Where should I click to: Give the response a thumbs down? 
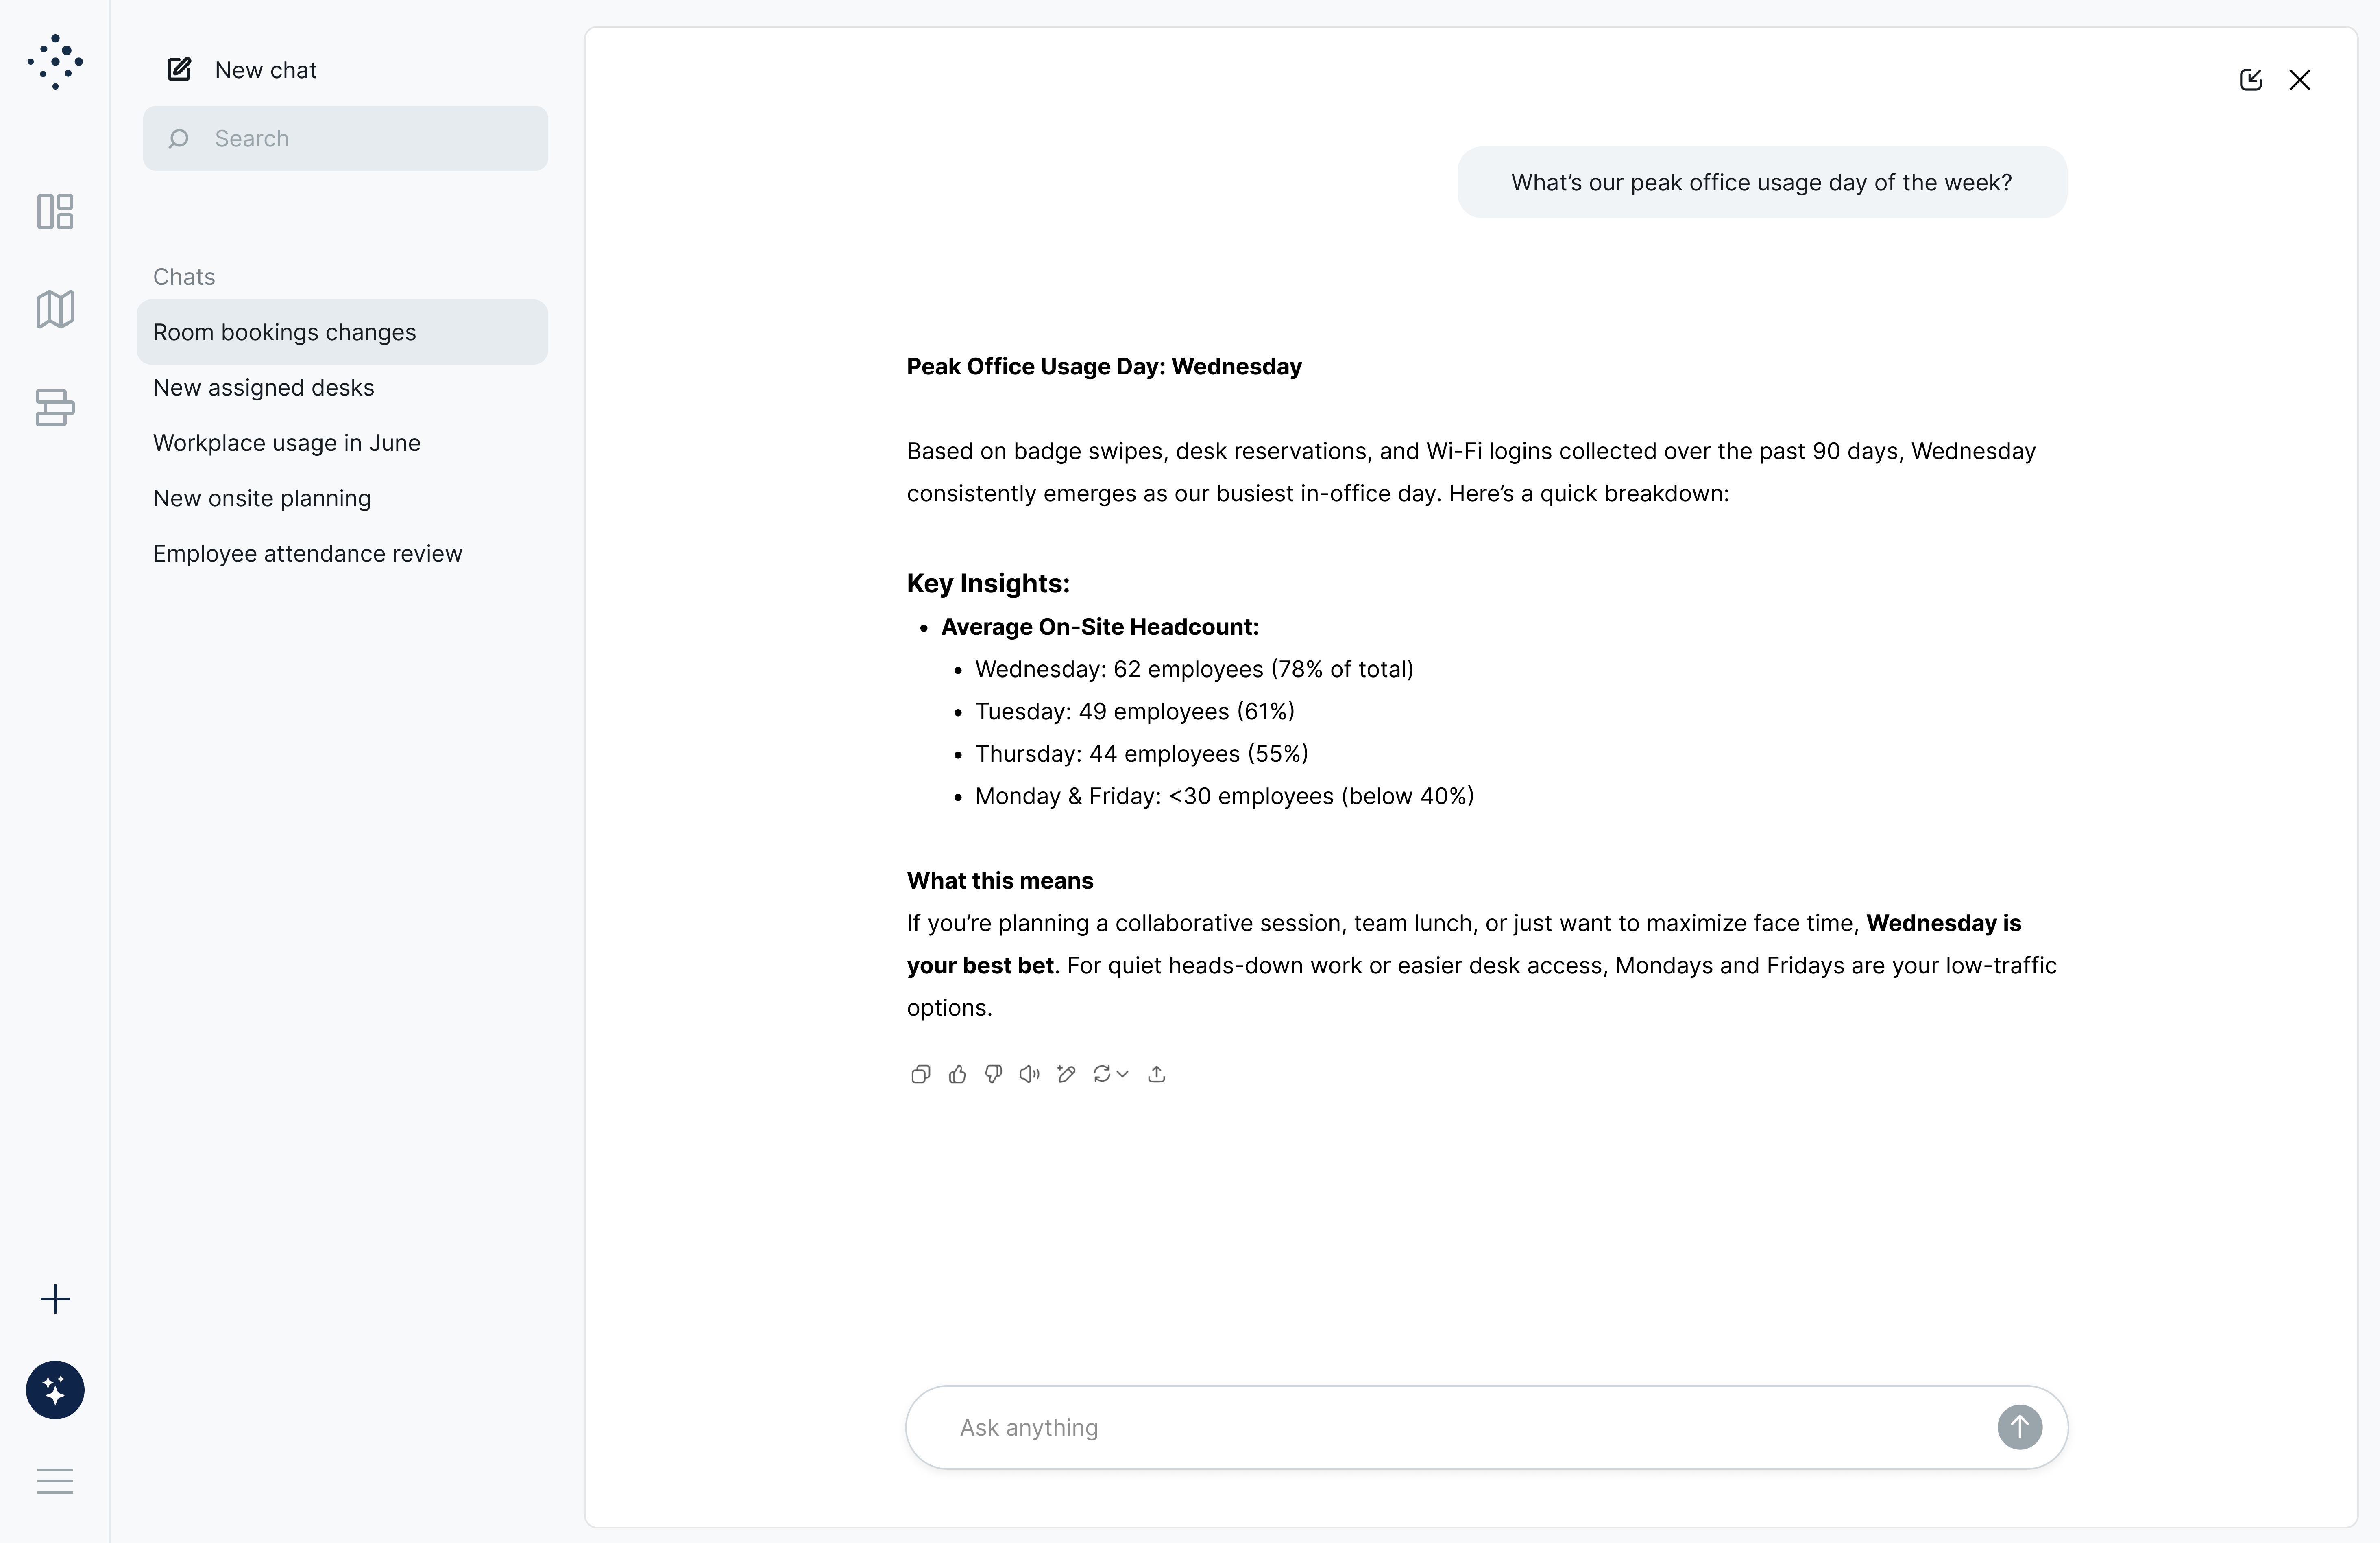993,1074
